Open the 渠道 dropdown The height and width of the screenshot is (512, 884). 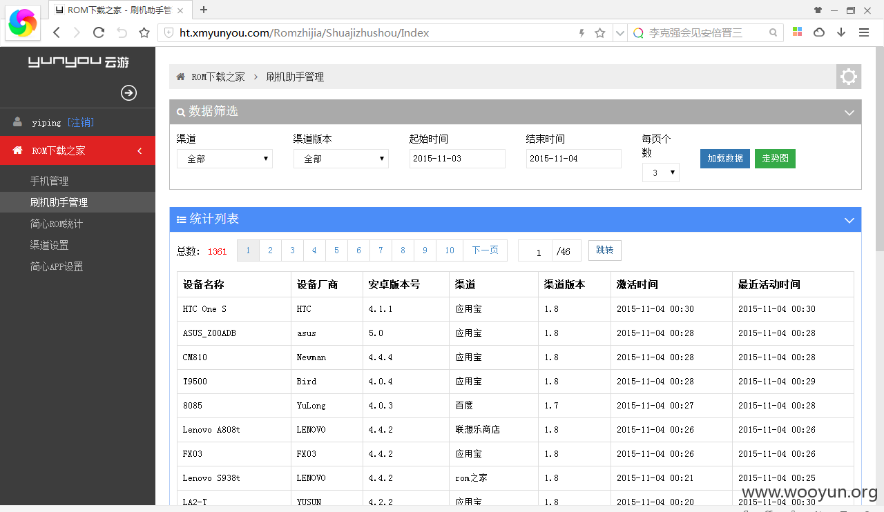[x=224, y=159]
